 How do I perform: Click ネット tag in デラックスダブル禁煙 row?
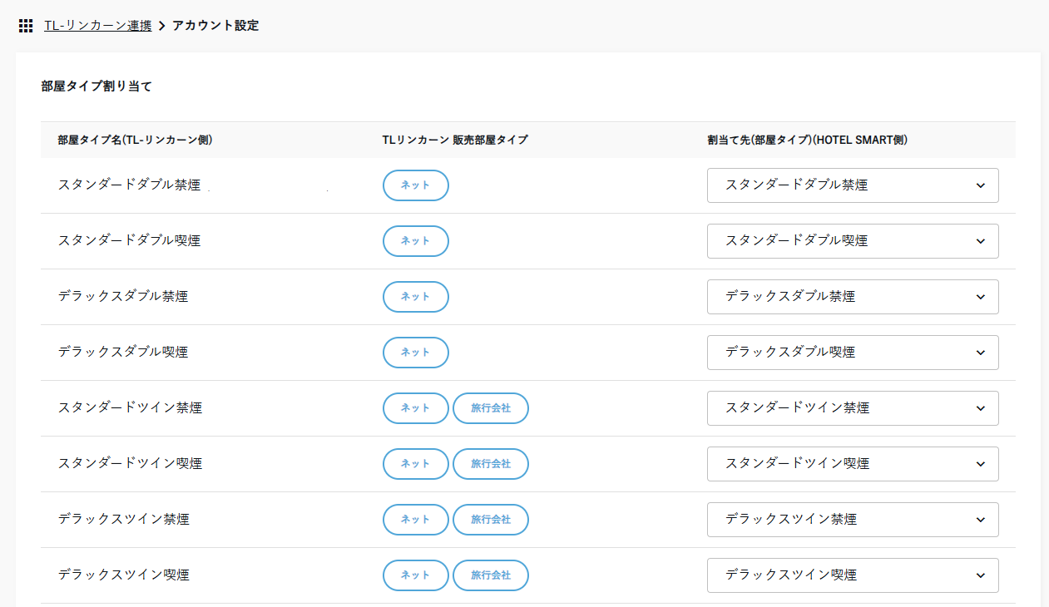[415, 297]
